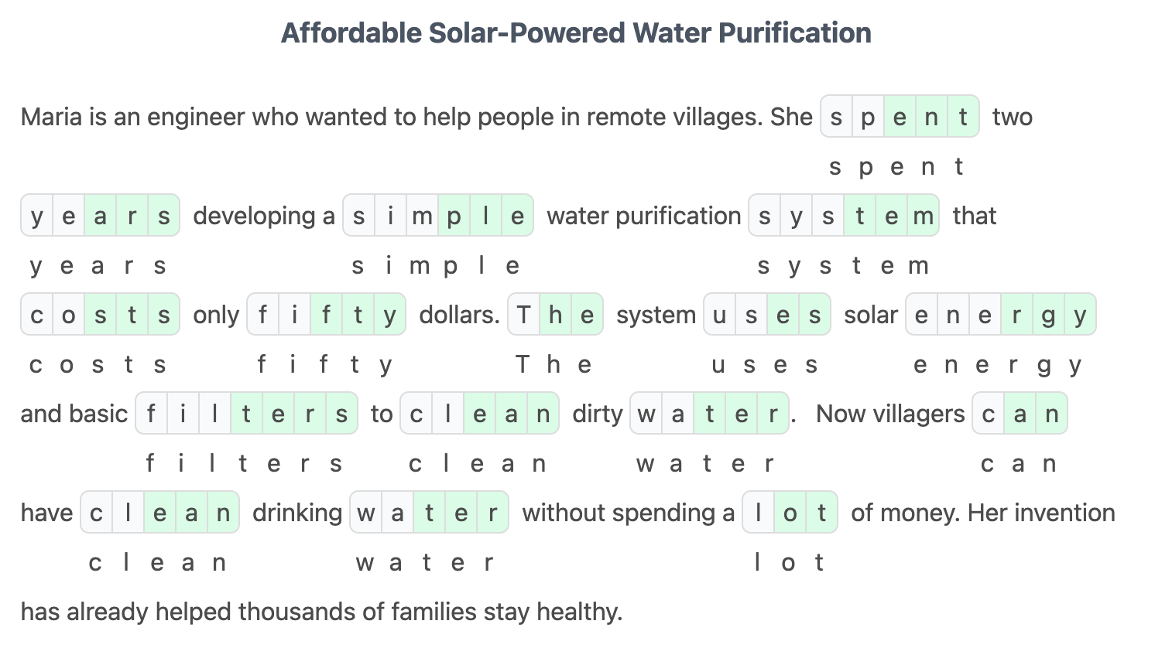Click the 'n' box in 'can'
Viewport: 1155px width, 648px height.
tap(1051, 414)
